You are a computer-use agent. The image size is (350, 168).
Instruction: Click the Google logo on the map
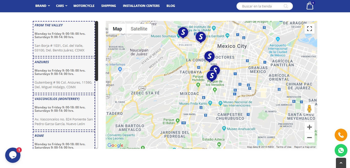coord(115,145)
